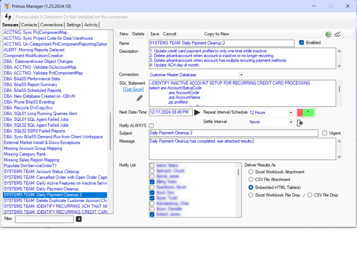
Task: Click the Primus state refresh arrows icon
Action: pos(8,17)
